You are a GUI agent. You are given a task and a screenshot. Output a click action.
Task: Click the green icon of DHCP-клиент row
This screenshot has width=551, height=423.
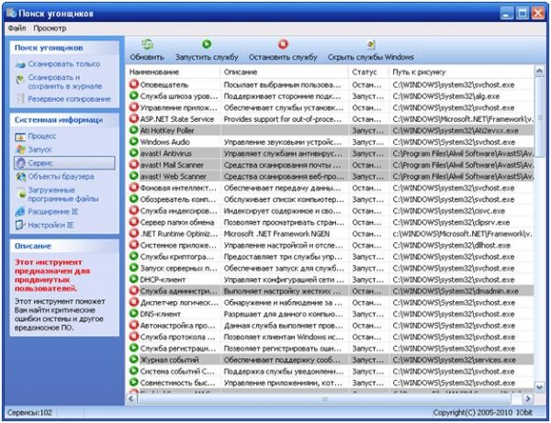(133, 280)
